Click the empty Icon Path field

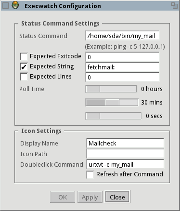pyautogui.click(x=125, y=154)
